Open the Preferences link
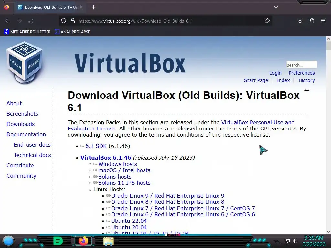Image resolution: width=331 pixels, height=248 pixels. (302, 73)
